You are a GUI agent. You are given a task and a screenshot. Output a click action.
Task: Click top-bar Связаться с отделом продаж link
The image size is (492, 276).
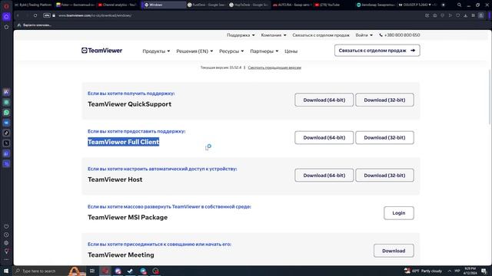[x=321, y=35]
